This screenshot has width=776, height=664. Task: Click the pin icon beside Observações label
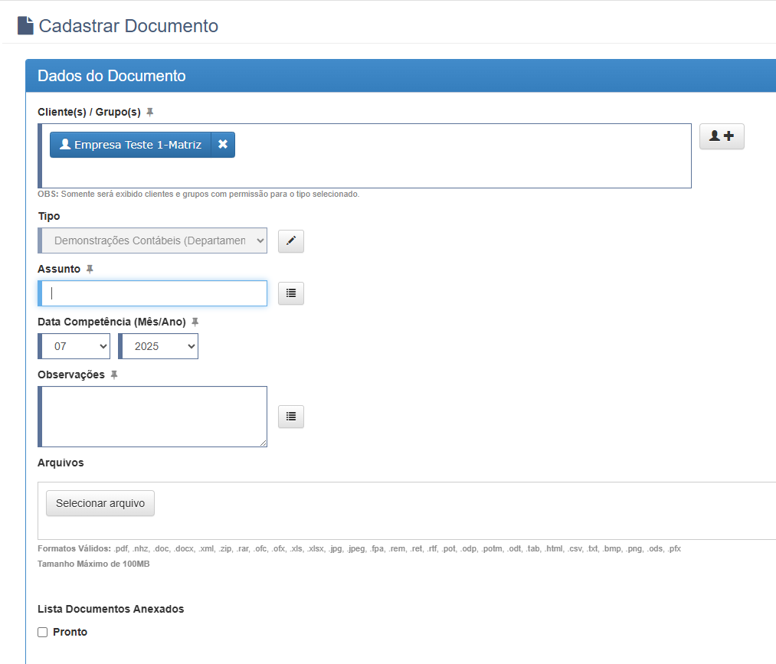[114, 375]
